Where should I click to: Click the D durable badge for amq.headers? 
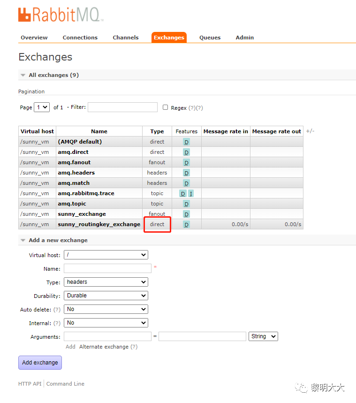click(x=186, y=173)
